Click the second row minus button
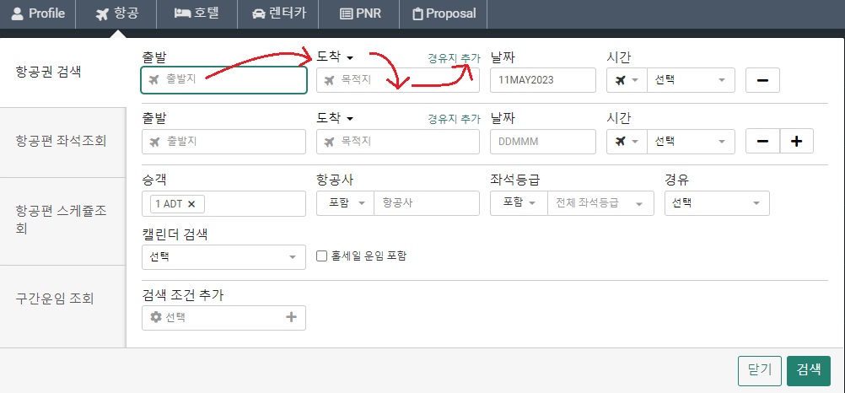845x393 pixels. point(762,142)
